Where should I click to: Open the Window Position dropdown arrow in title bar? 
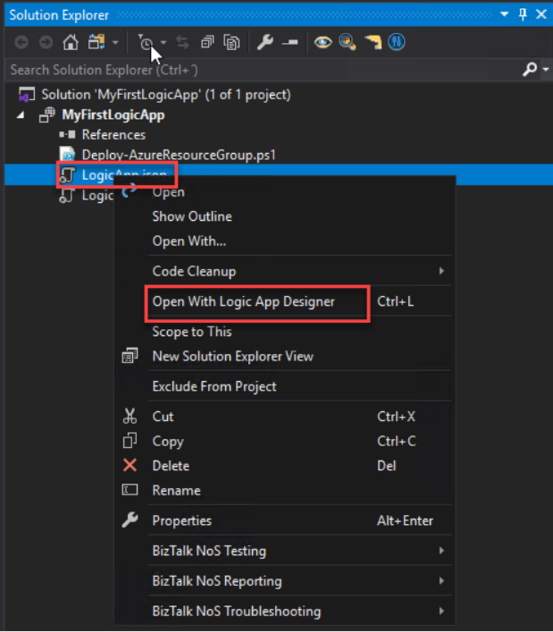tap(504, 14)
